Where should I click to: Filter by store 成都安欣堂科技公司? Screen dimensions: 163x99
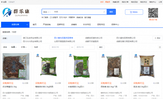pos(94,38)
